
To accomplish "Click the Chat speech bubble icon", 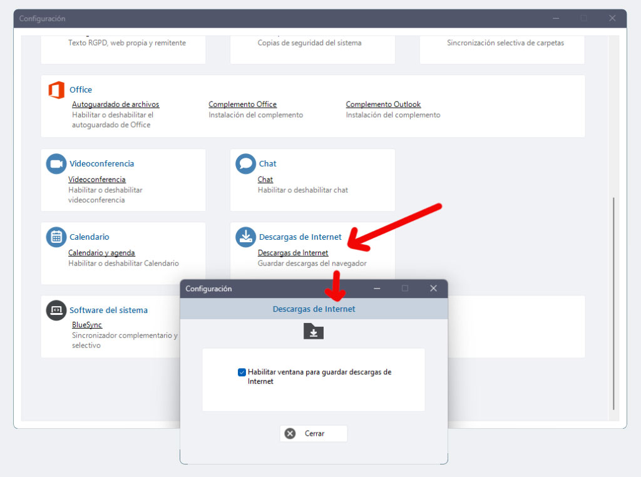I will click(x=245, y=164).
